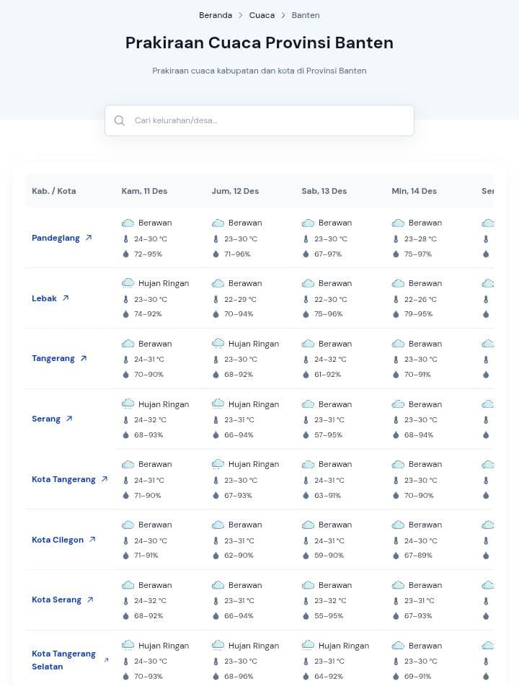519x686 pixels.
Task: Select the Min, 14 Des column header
Action: pyautogui.click(x=414, y=191)
